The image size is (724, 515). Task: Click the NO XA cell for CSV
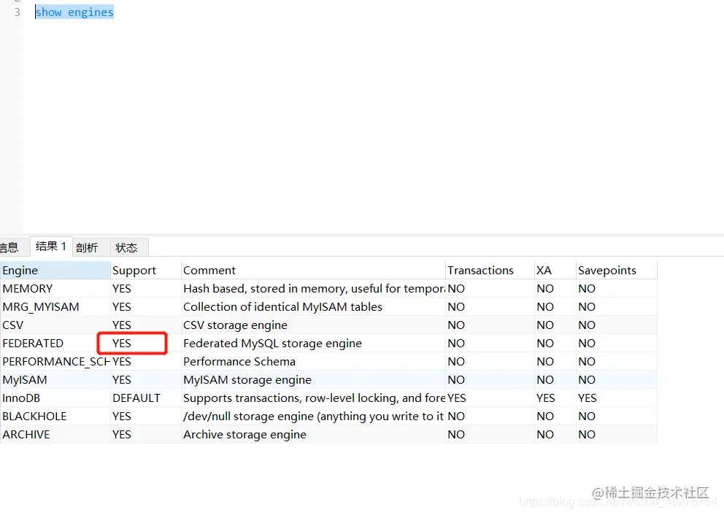click(x=555, y=325)
